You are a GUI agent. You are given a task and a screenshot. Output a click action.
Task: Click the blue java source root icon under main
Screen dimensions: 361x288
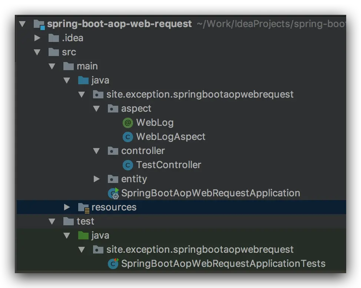[x=83, y=80]
